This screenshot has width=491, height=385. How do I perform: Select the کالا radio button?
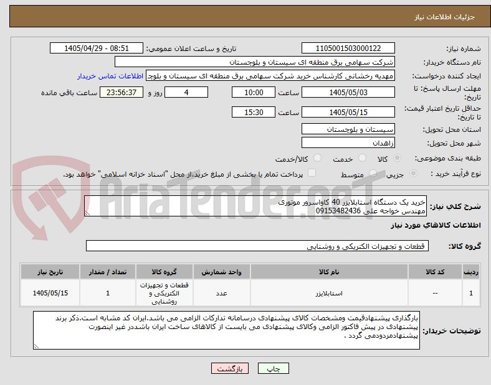tap(397, 158)
